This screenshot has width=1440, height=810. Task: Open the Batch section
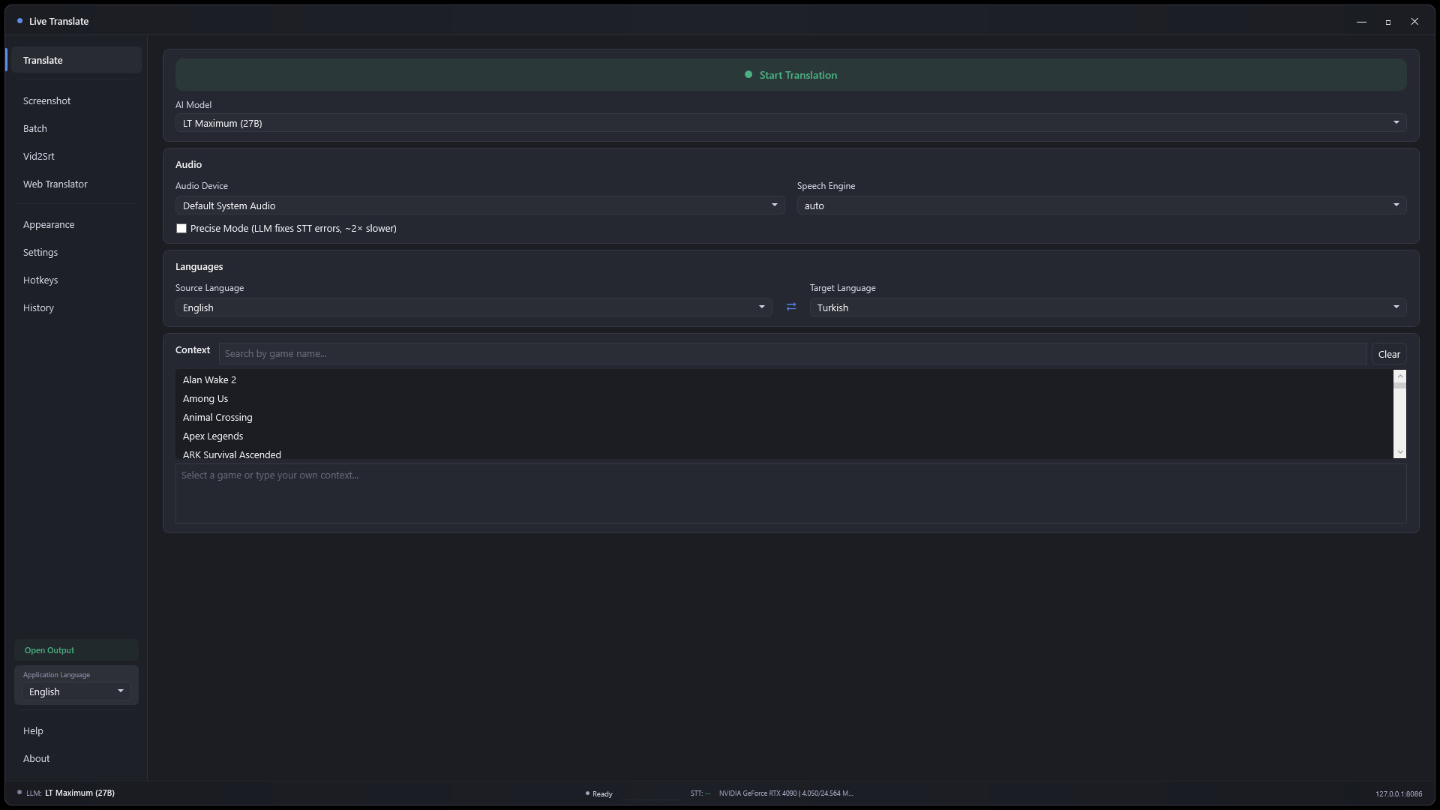pos(76,128)
